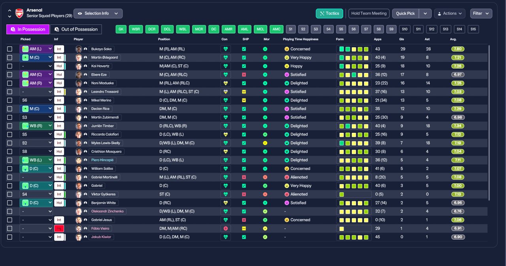Click the alienated face icon for Viktor Gyökeres
Viewport: 506px width, 266px height.
[287, 194]
